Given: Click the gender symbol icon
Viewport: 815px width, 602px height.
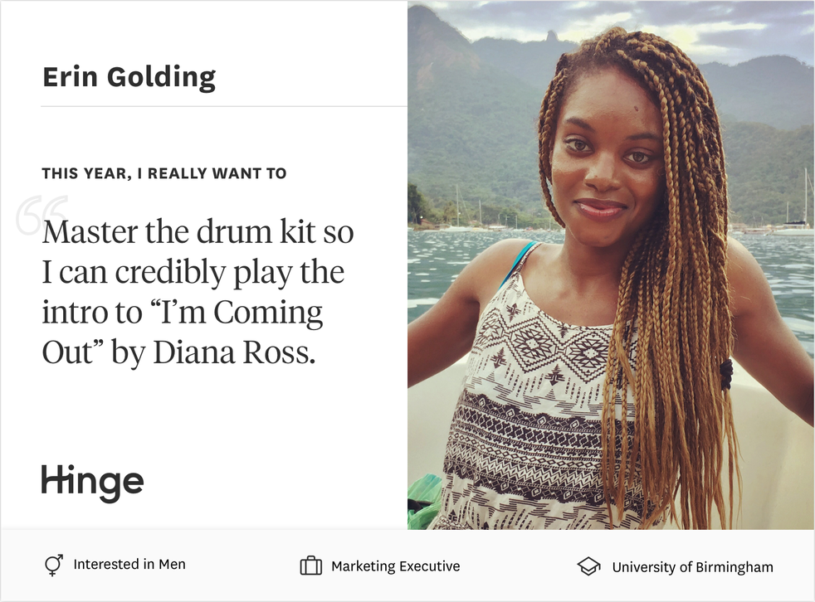Looking at the screenshot, I should (54, 566).
